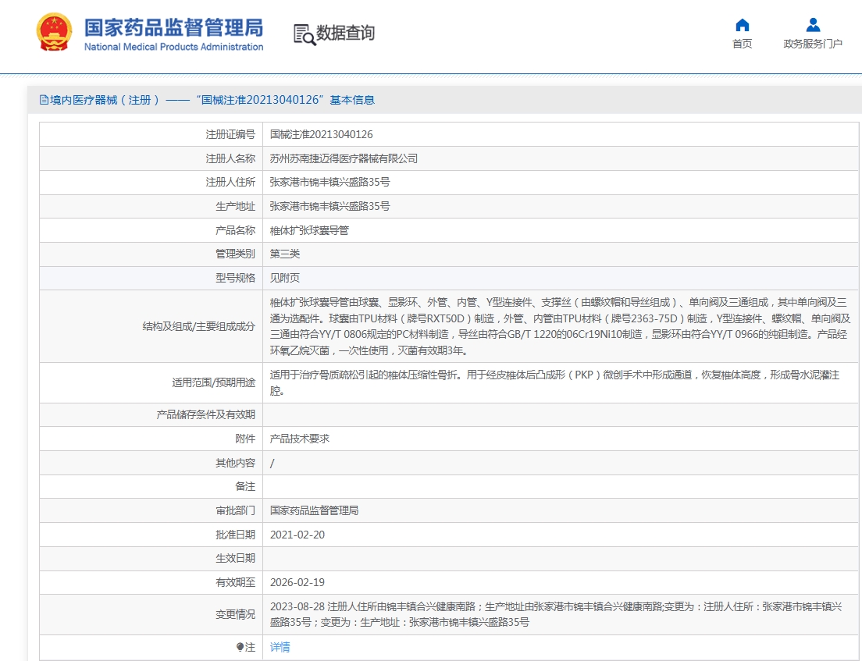Click 审批部门 value 国家药品监督管理局
The height and width of the screenshot is (661, 862).
point(314,511)
